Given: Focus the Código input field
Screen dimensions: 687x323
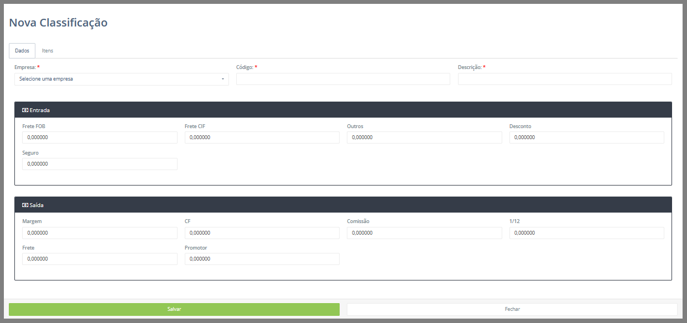Looking at the screenshot, I should click(343, 79).
